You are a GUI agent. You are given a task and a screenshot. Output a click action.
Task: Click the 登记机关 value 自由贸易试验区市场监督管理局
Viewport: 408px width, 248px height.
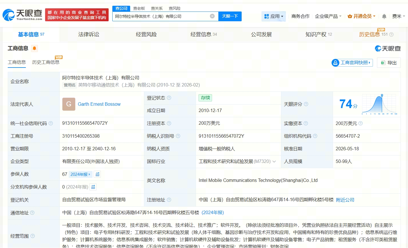pyautogui.click(x=94, y=200)
